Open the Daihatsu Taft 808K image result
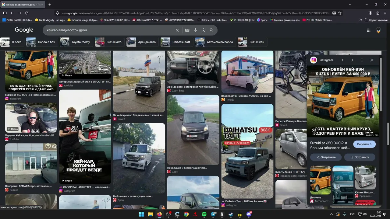Screen dimensions: 390x219 pyautogui.click(x=247, y=151)
